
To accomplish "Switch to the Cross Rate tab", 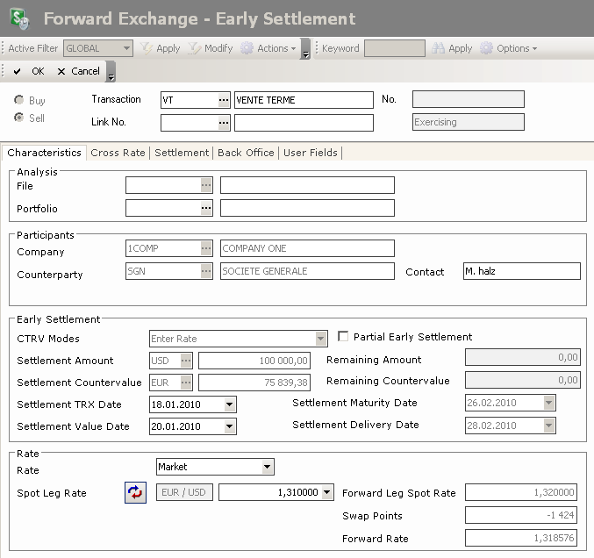I will point(118,153).
